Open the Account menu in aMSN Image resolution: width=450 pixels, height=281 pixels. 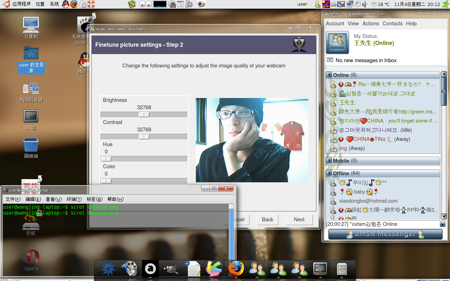(335, 24)
